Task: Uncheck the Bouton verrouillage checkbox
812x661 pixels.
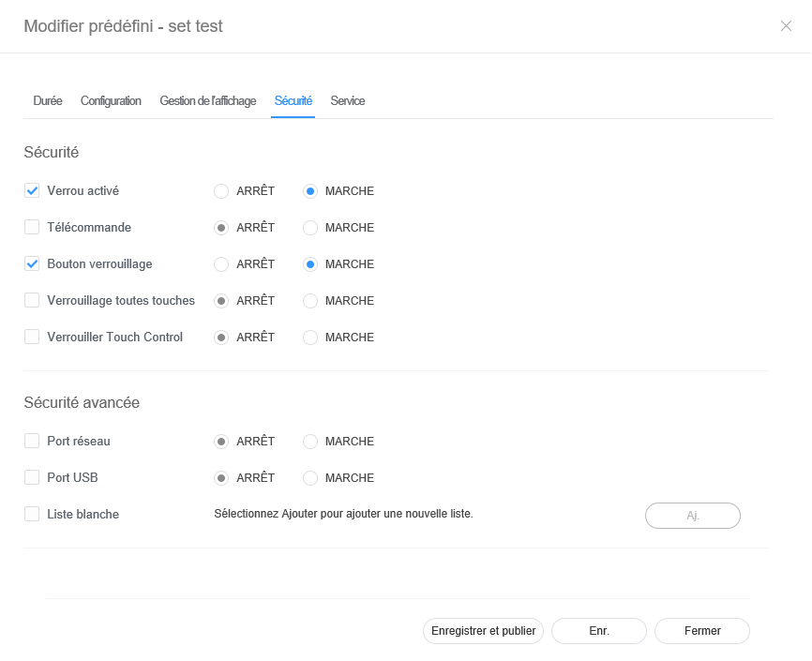Action: tap(32, 264)
